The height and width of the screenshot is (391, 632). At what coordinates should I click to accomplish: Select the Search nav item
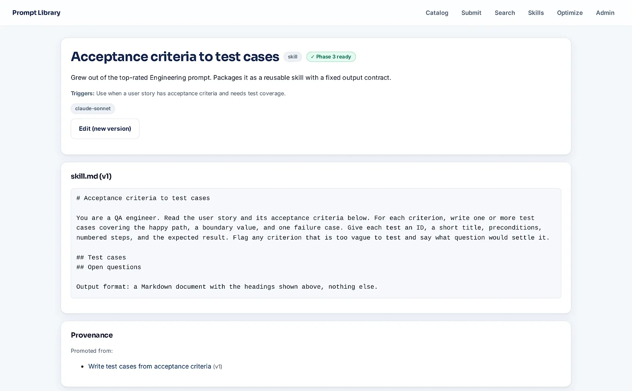point(505,13)
